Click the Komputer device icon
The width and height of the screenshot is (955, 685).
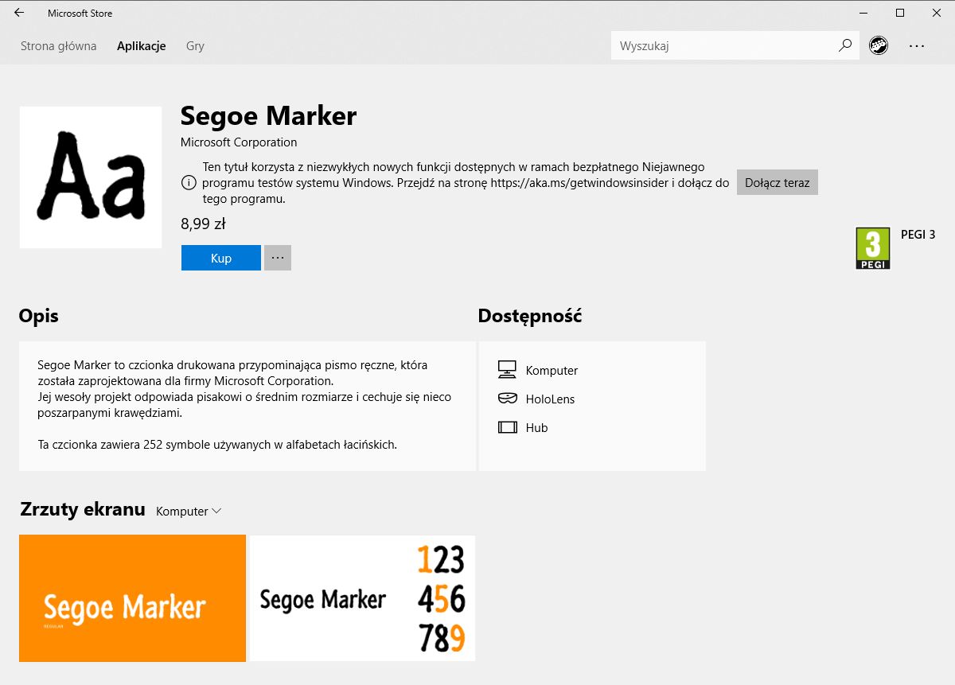(507, 370)
